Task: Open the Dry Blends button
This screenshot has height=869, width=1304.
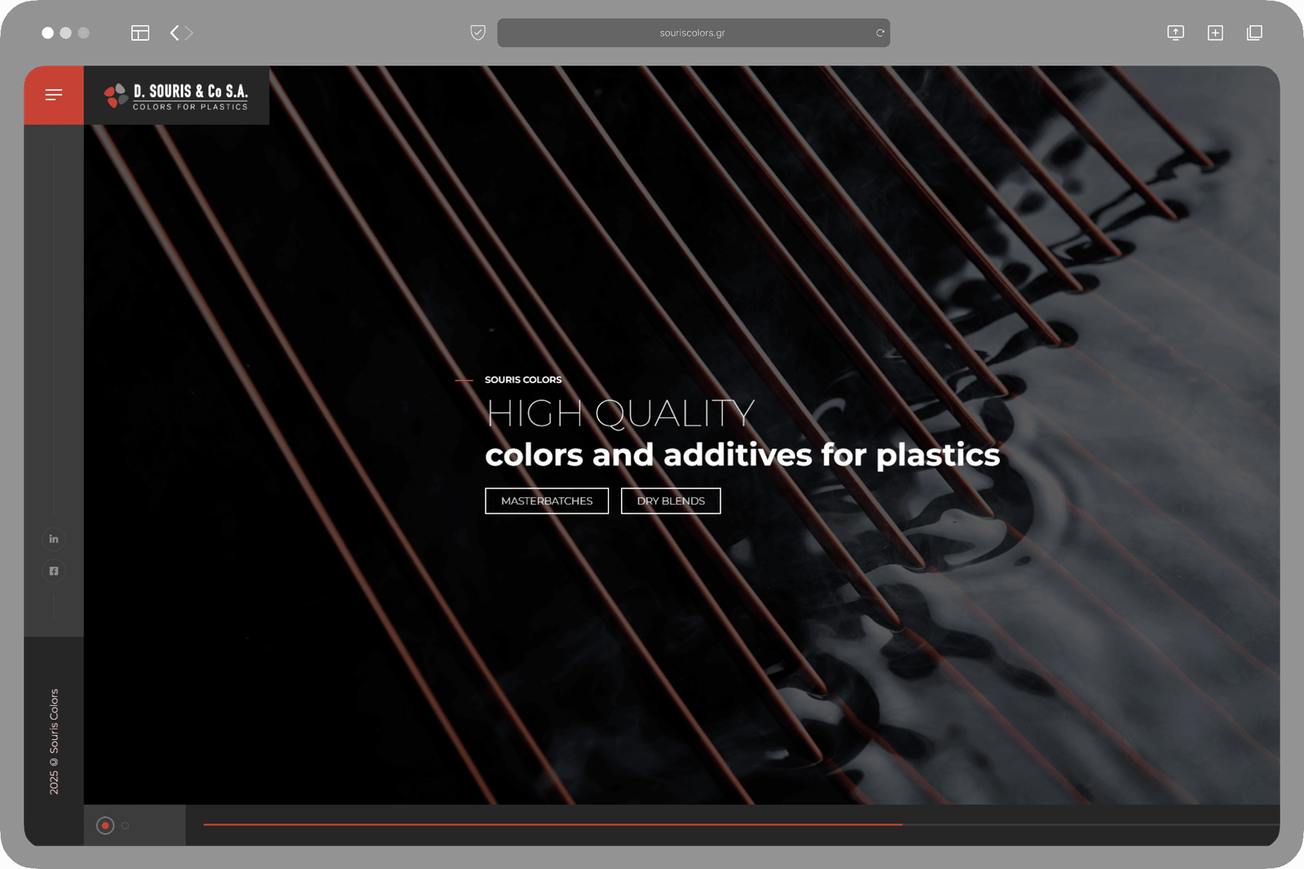Action: click(671, 501)
